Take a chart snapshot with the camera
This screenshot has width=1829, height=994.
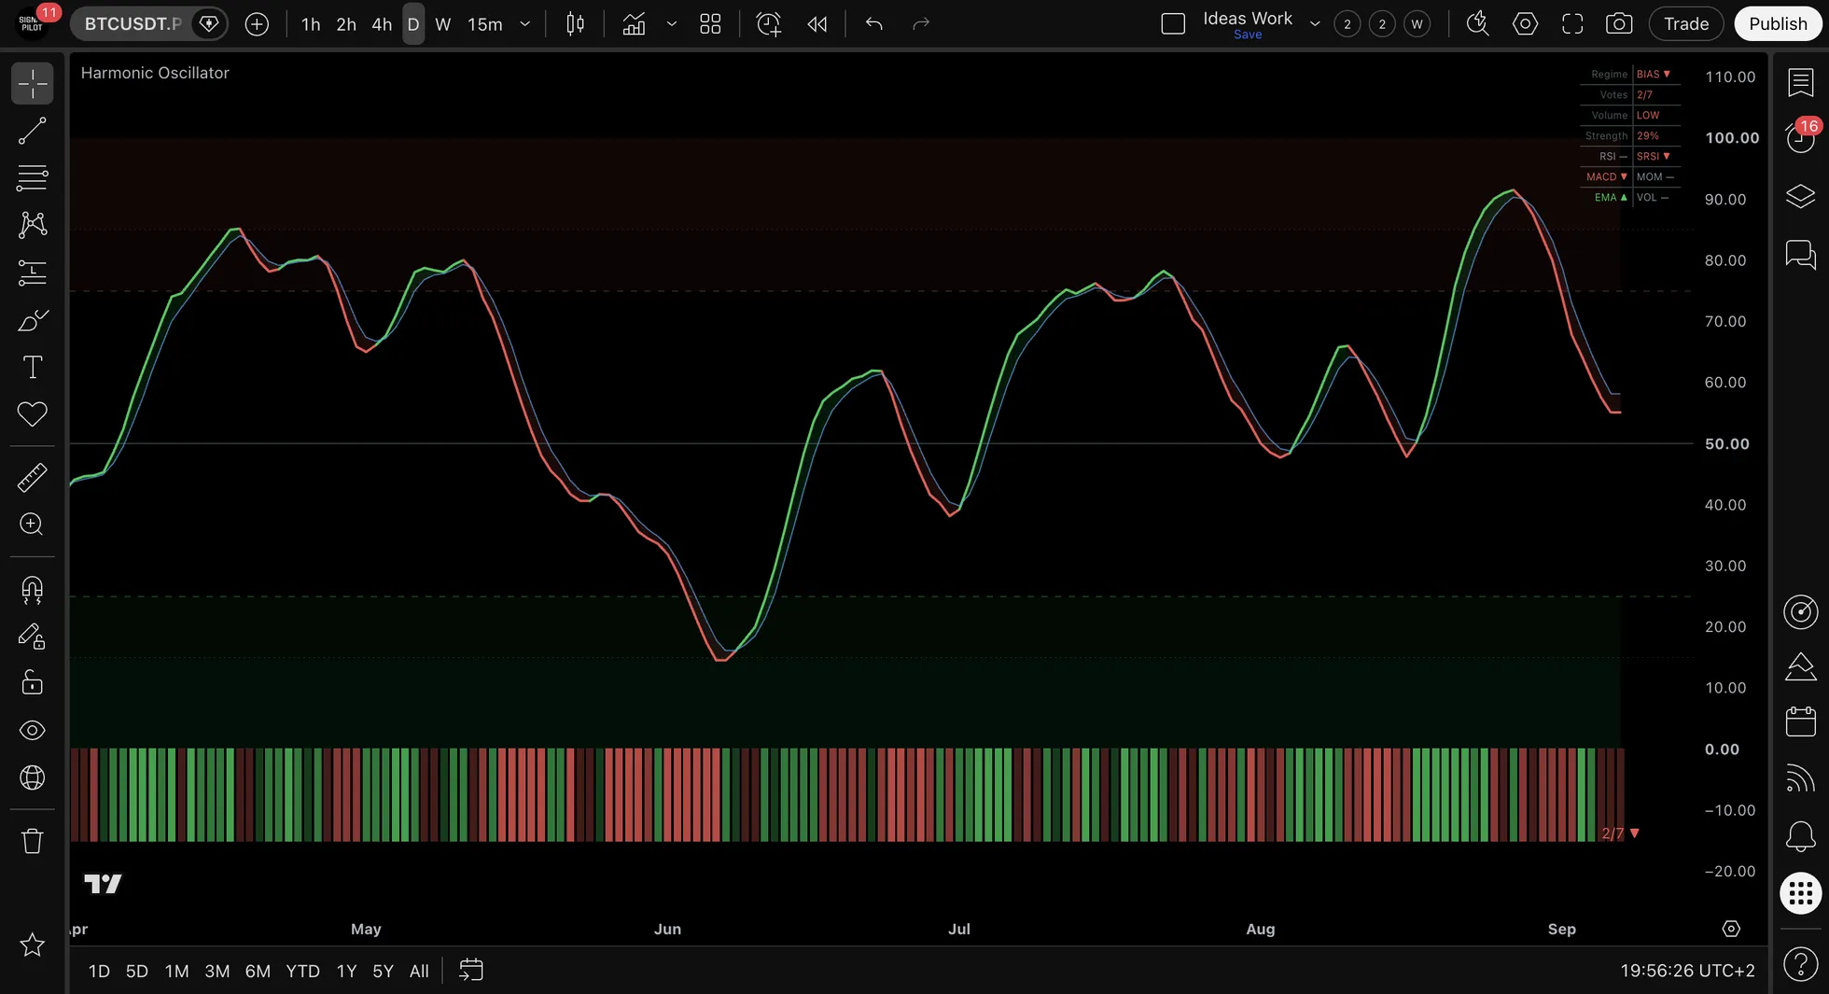[1619, 24]
